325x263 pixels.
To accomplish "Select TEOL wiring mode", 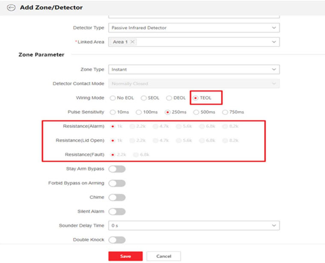I will [196, 98].
